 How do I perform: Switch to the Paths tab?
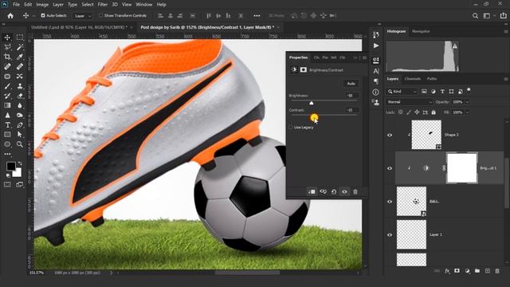coord(432,79)
